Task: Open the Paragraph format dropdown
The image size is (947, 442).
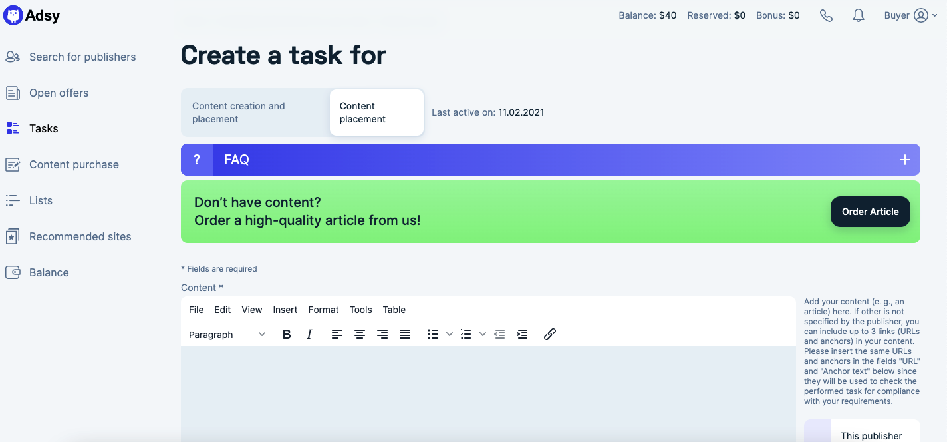Action: point(227,334)
